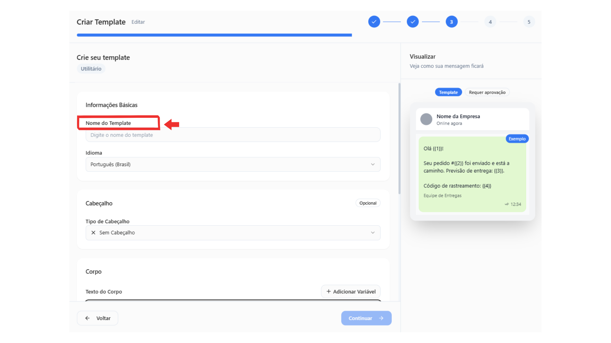Image resolution: width=611 pixels, height=343 pixels.
Task: Focus the Nome do Template input field
Action: [x=232, y=135]
